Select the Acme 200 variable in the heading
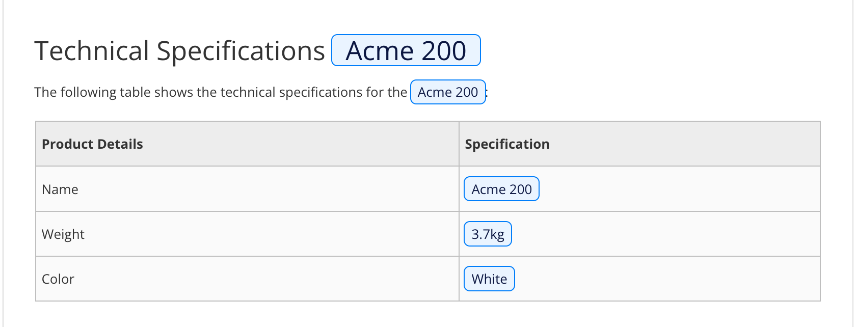Viewport: 856px width, 327px height. tap(406, 50)
